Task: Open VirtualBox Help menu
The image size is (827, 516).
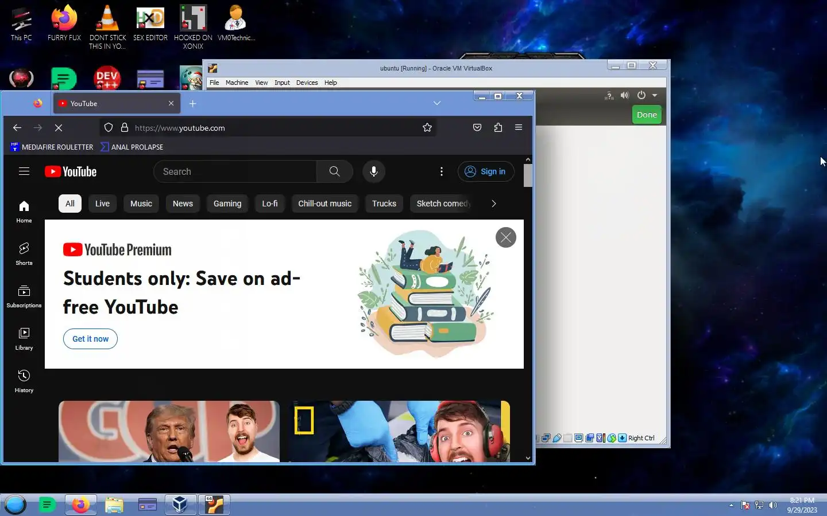Action: pos(330,83)
